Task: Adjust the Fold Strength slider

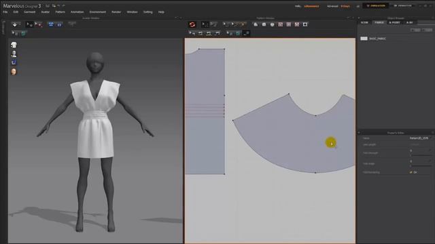Action: click(420, 155)
